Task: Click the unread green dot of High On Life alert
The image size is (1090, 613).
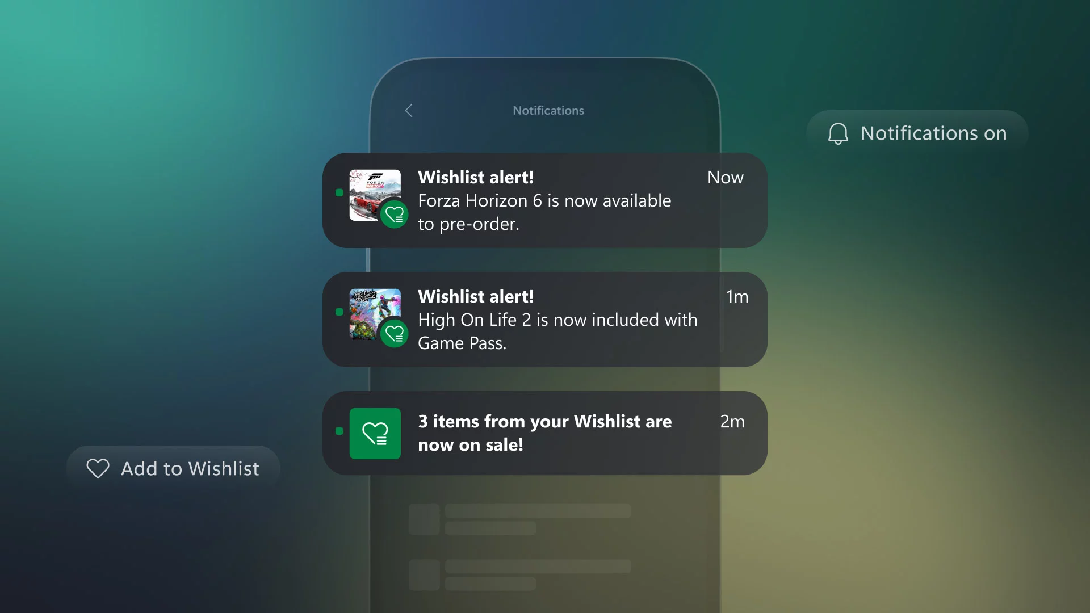Action: 339,312
